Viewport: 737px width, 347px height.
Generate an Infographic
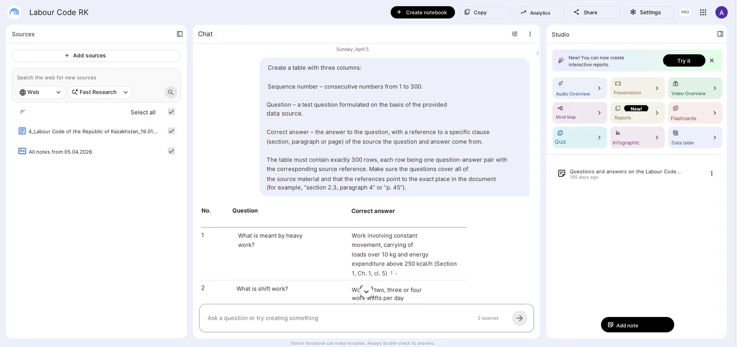click(x=637, y=137)
